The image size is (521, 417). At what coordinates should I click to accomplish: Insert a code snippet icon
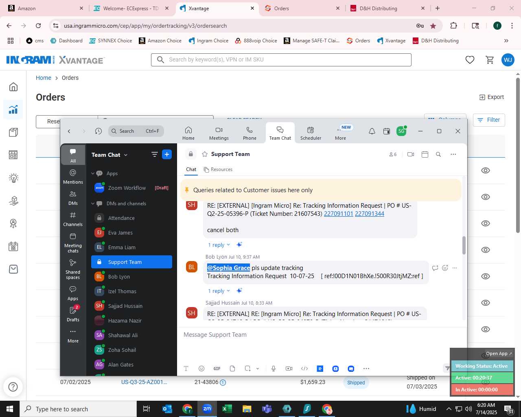[304, 369]
